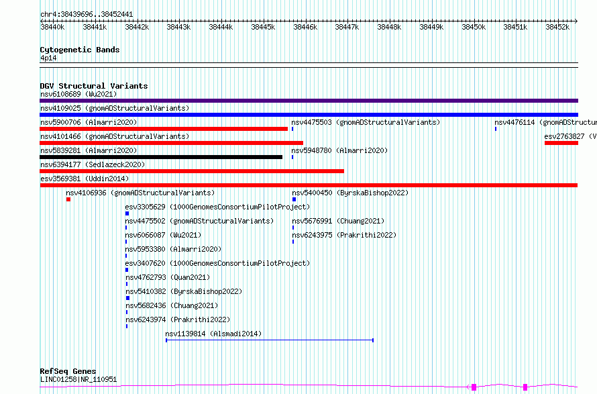
Task: Open nsv5839281 (Almarri2020) label
Action: click(89, 150)
